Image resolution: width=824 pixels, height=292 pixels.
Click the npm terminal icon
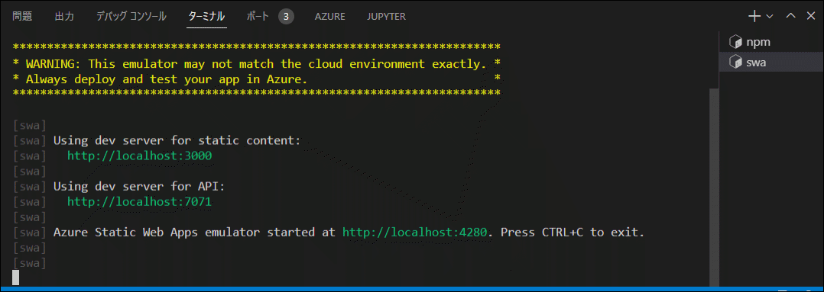(x=735, y=42)
